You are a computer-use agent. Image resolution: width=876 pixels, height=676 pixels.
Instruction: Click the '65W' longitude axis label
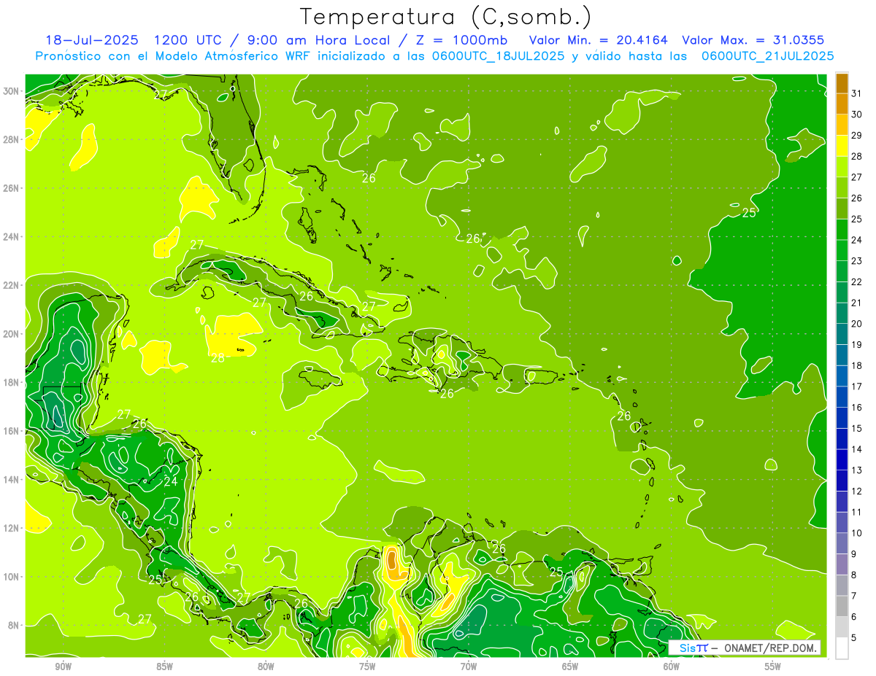(x=570, y=667)
